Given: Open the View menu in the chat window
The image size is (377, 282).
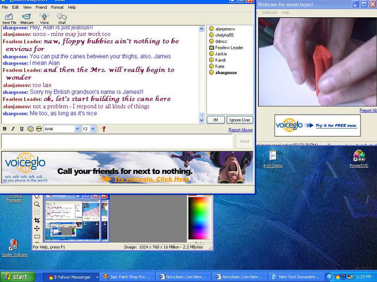Looking at the screenshot, I should click(x=27, y=8).
